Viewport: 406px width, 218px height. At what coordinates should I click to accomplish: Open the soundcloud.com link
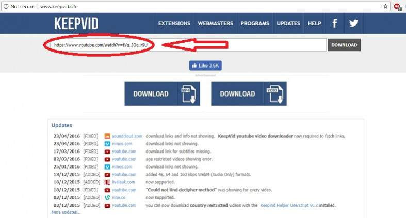pyautogui.click(x=127, y=136)
